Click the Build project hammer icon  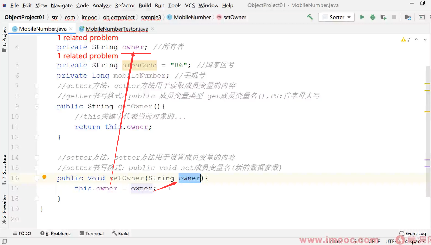[x=310, y=17]
